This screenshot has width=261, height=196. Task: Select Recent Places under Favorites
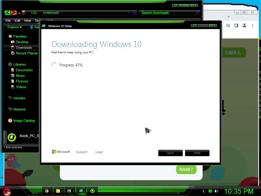(27, 53)
